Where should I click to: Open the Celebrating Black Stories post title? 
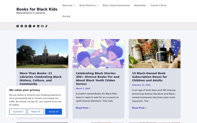(98, 78)
